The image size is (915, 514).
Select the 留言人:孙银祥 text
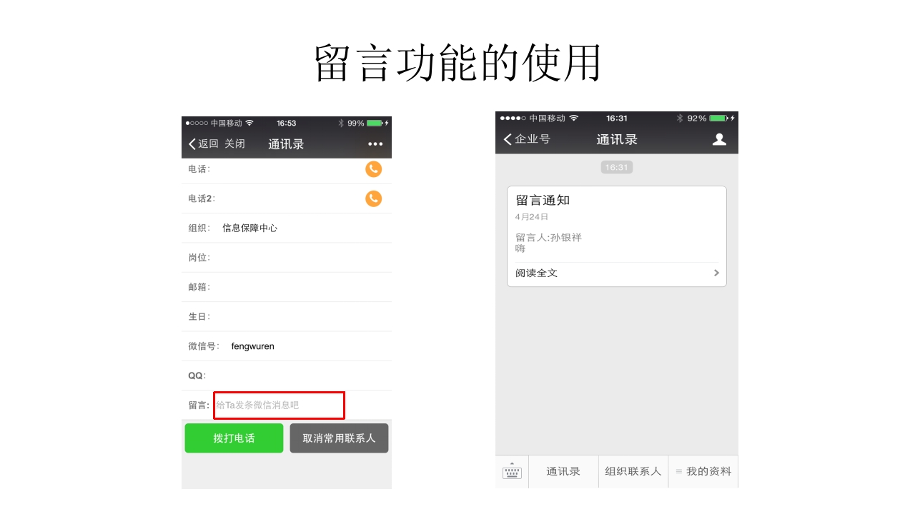pos(548,238)
